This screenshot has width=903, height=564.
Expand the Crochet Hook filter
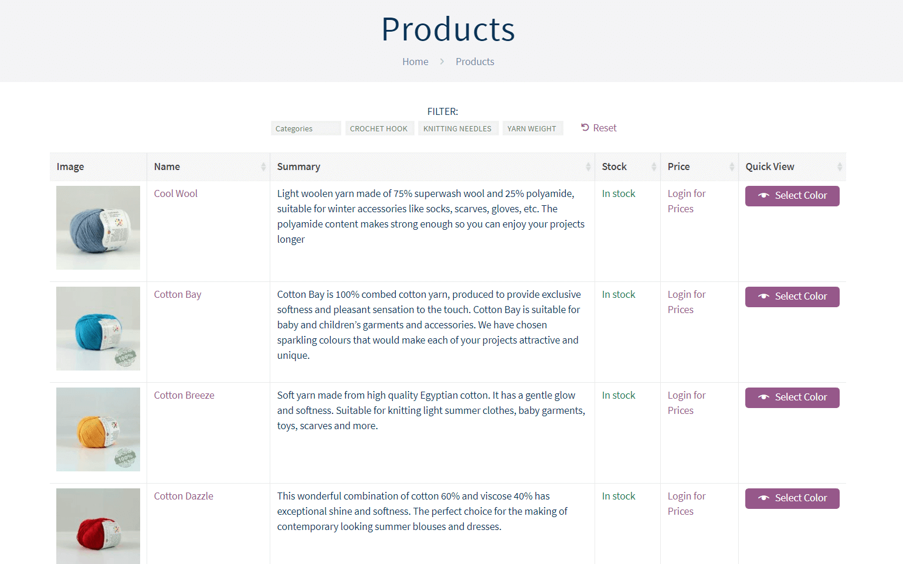tap(379, 128)
